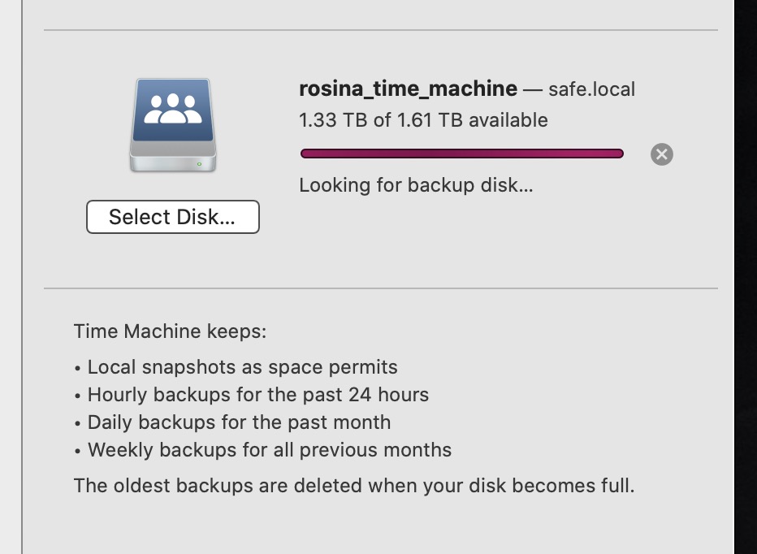Click the drive activity light on the disk icon
The width and height of the screenshot is (757, 554).
click(199, 162)
